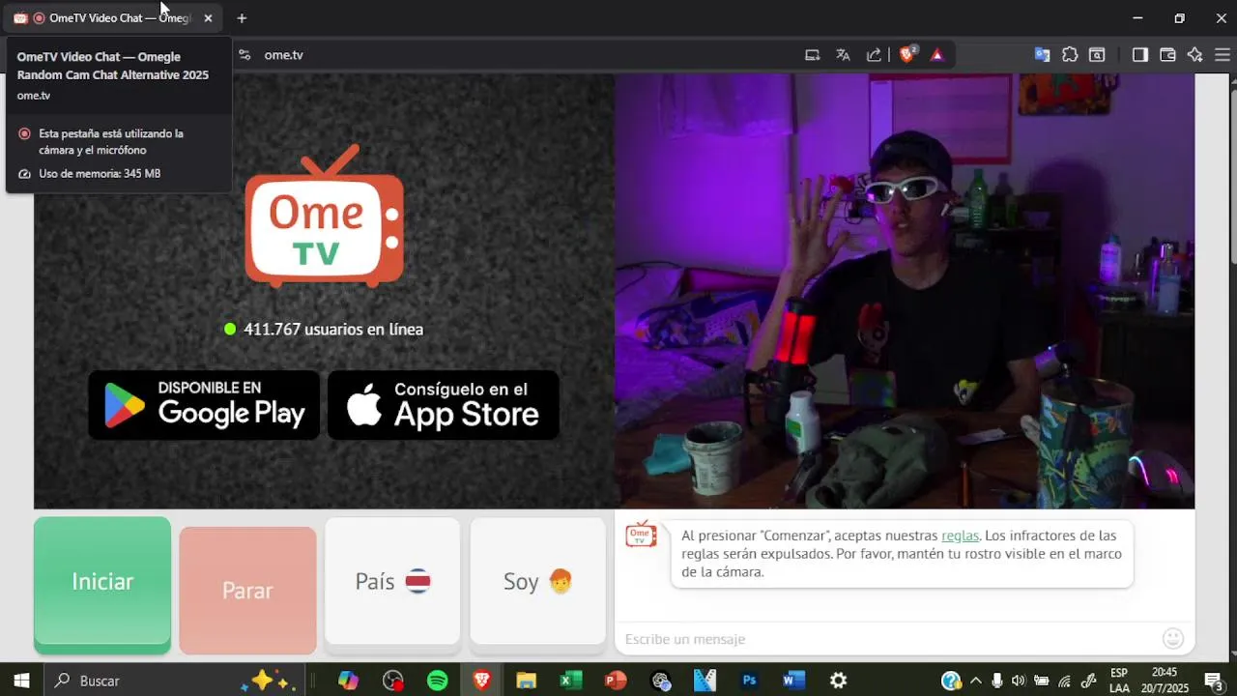Click the site settings icon left of ome.tv
This screenshot has width=1237, height=696.
point(245,55)
